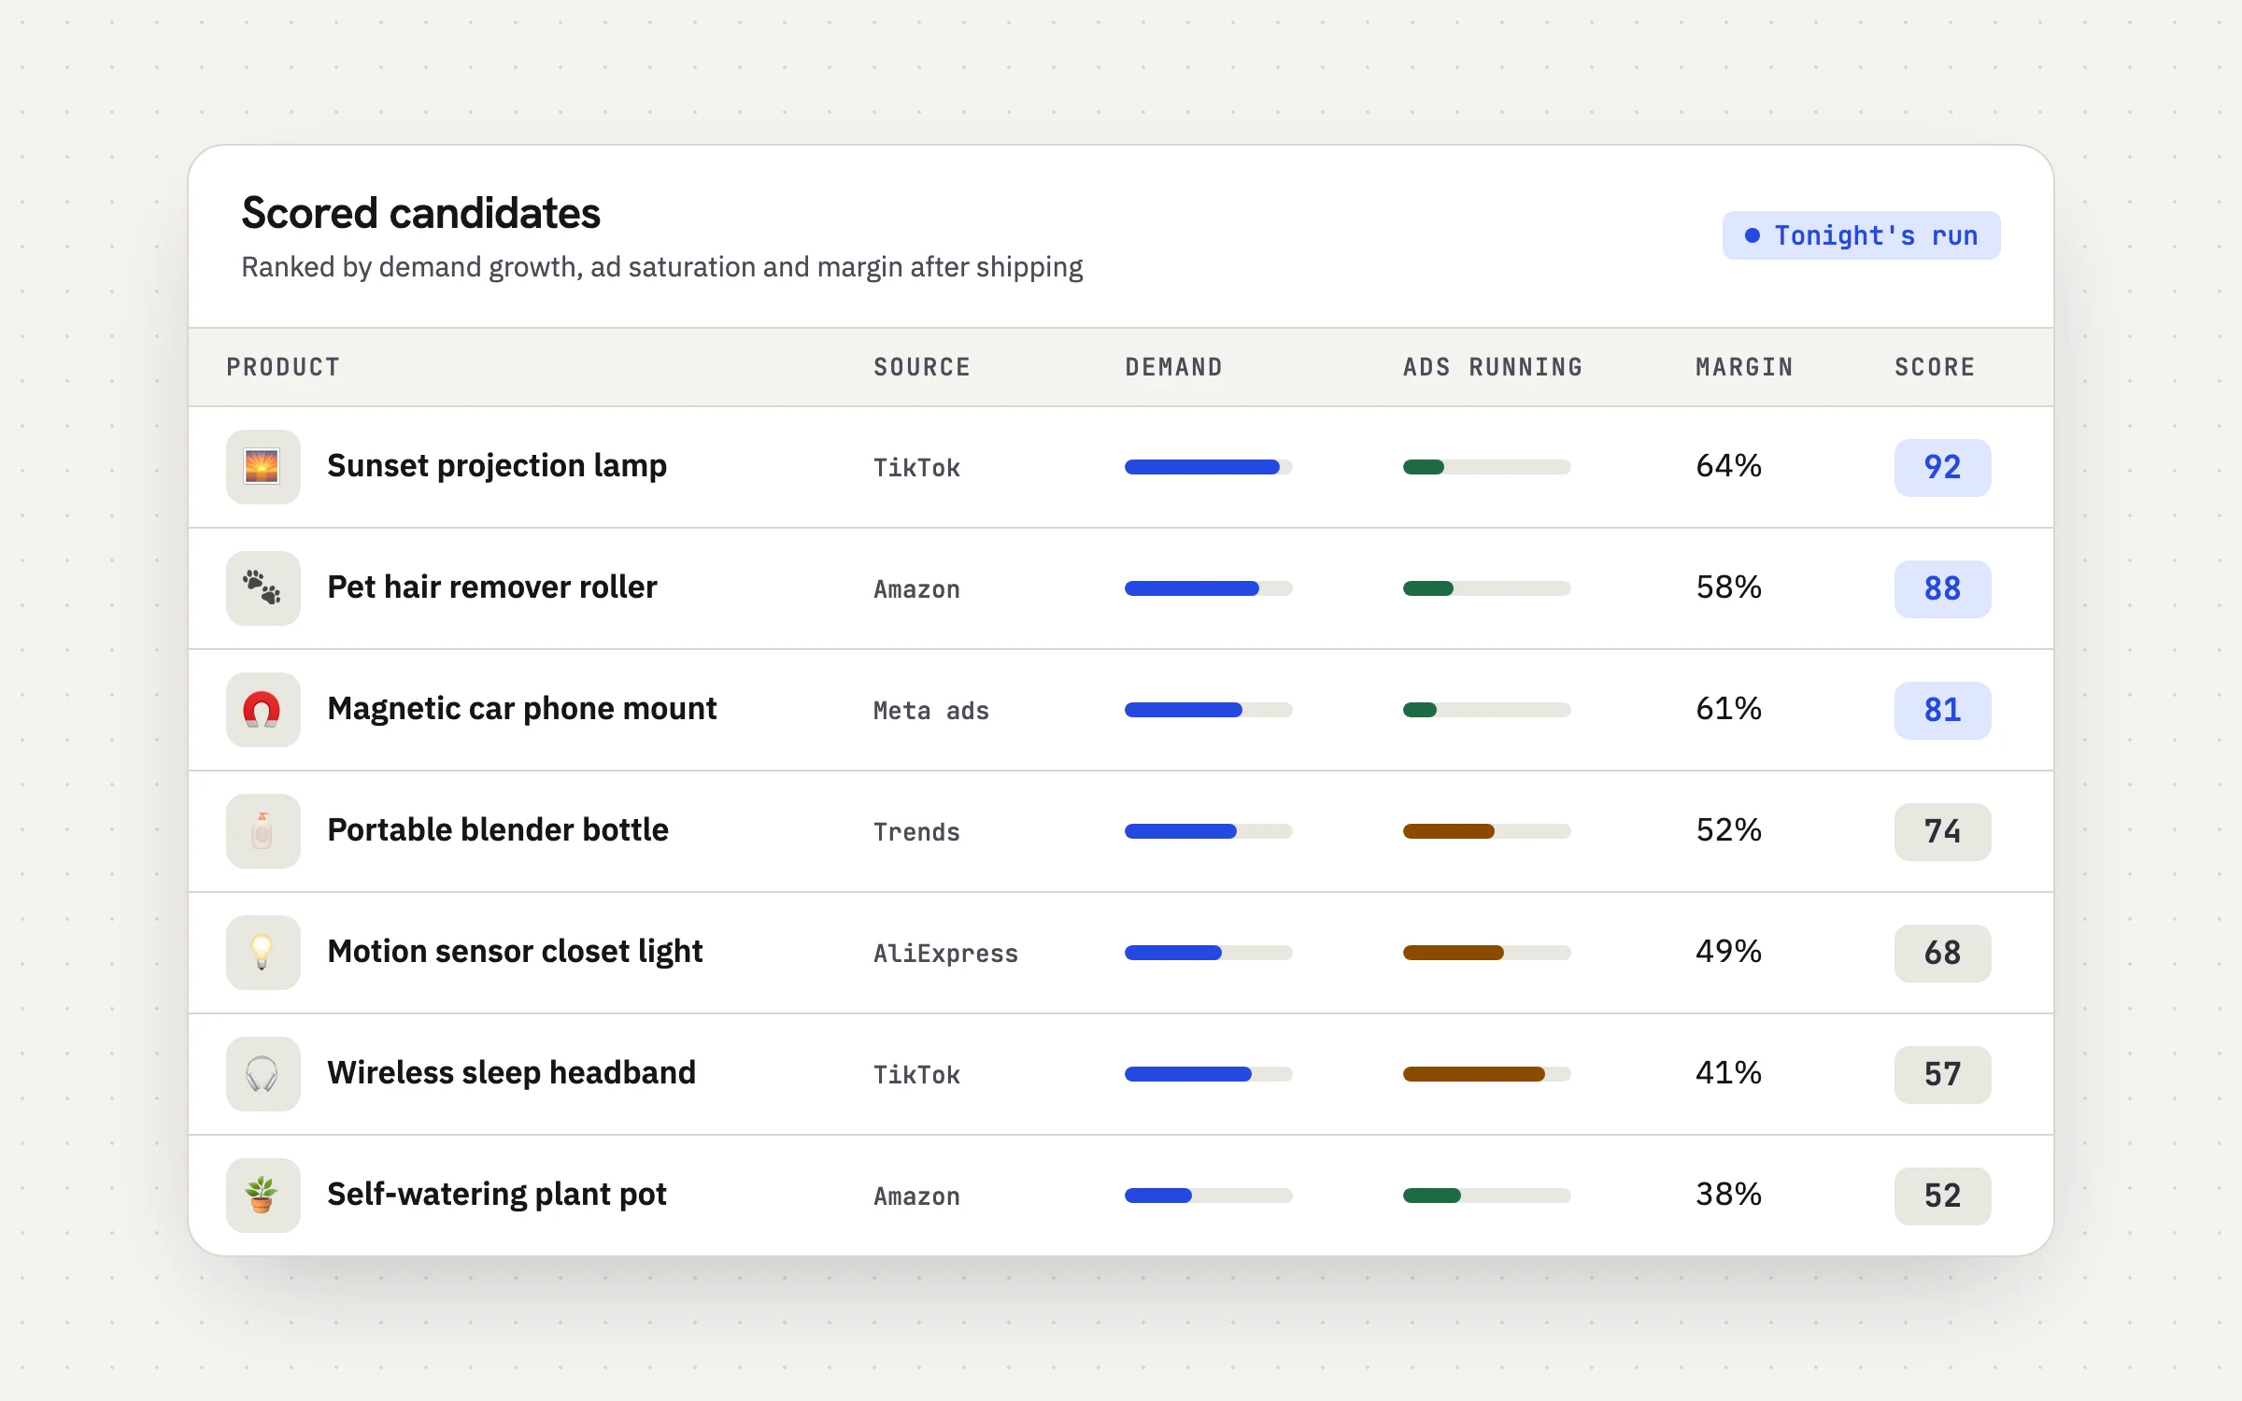Click the score 88 badge

1942,588
